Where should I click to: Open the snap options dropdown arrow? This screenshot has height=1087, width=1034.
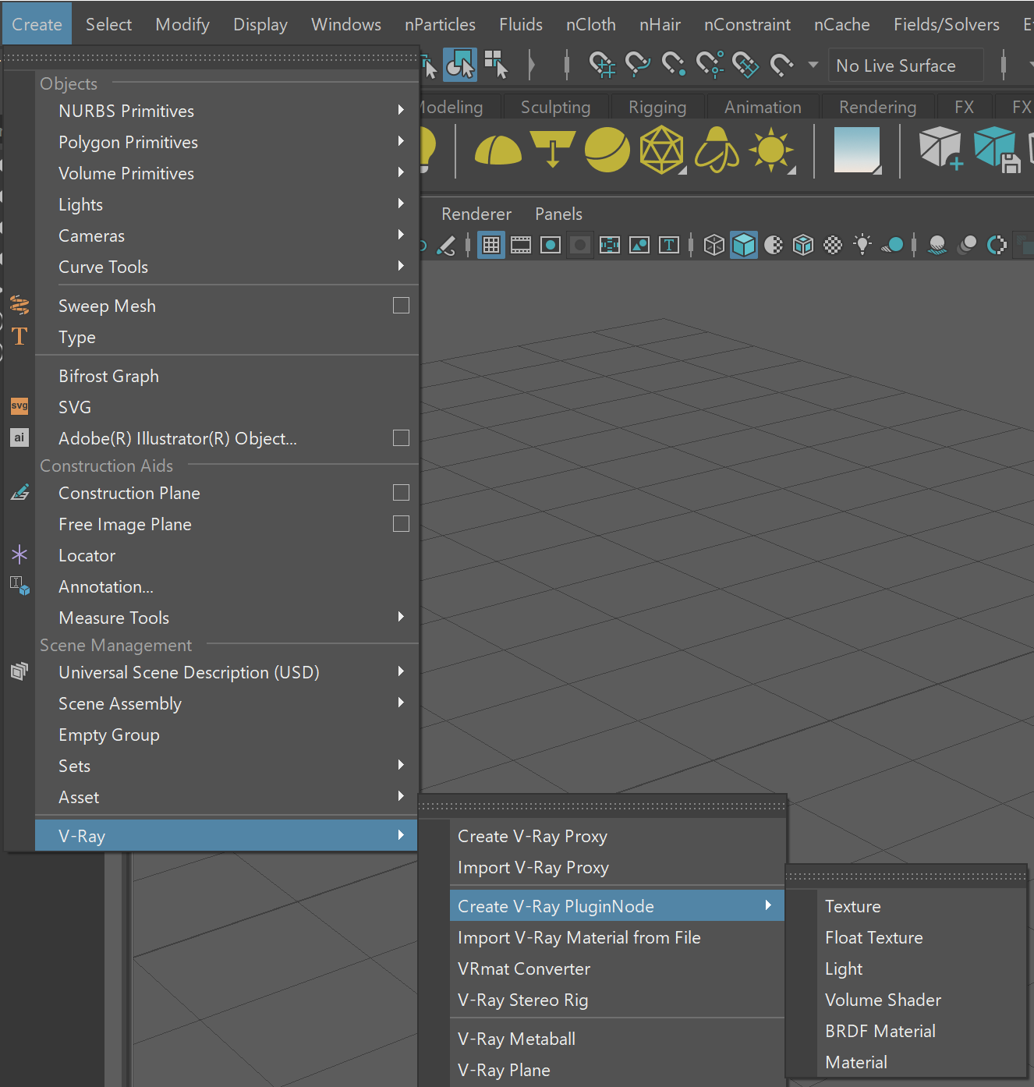click(x=813, y=65)
